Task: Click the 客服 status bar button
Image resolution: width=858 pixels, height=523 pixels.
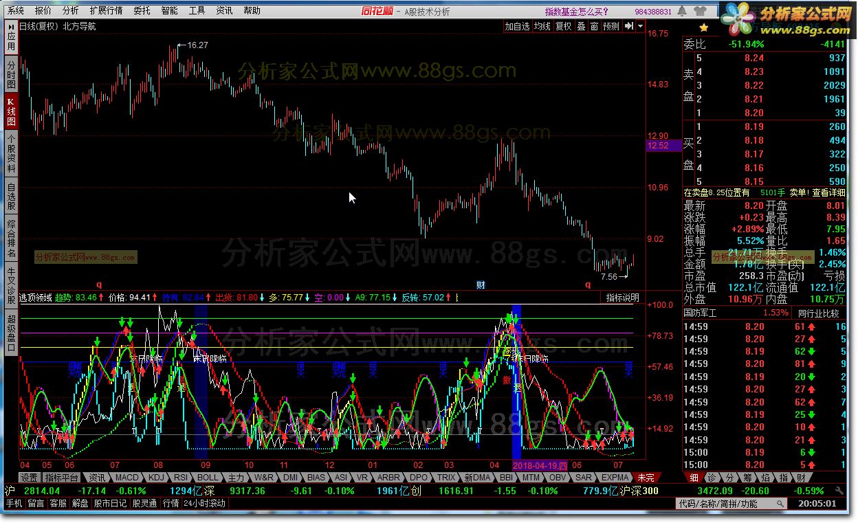Action: [58, 503]
